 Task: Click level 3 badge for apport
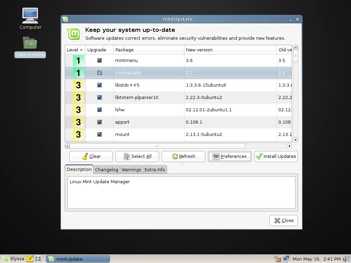point(78,122)
